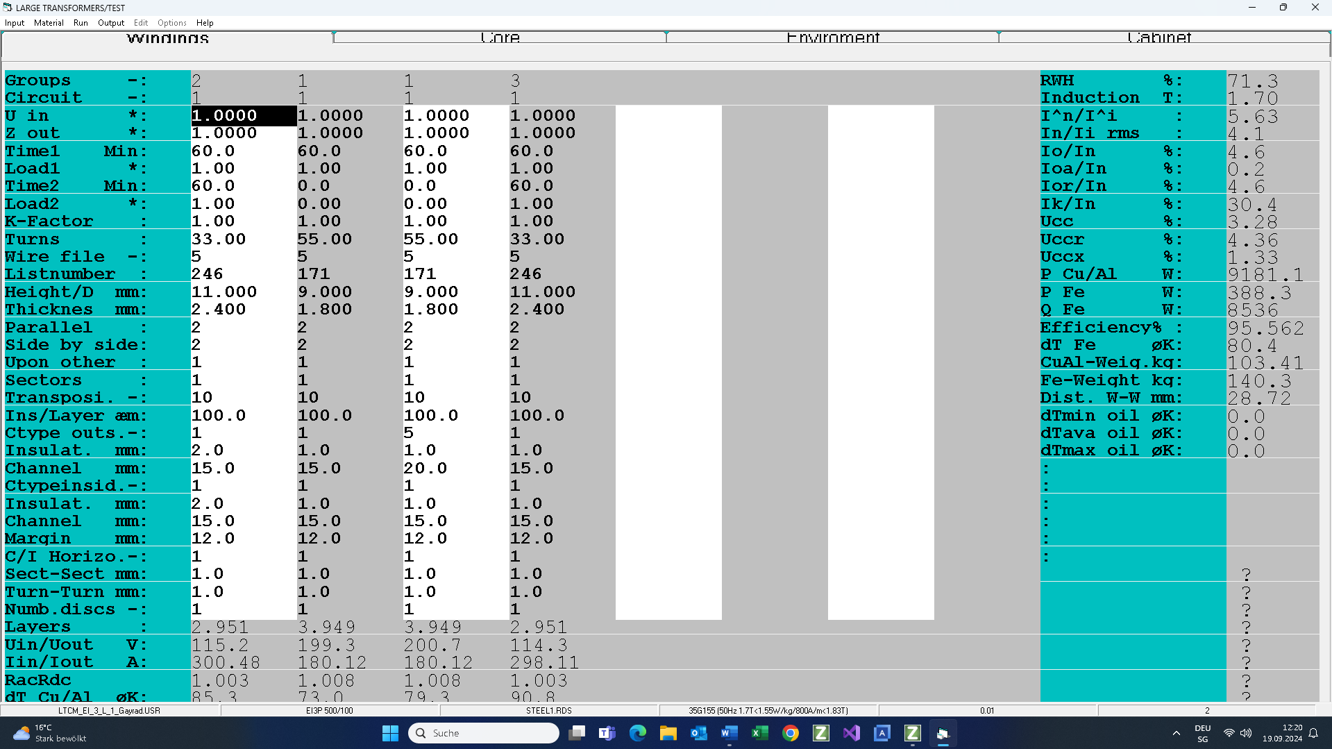
Task: Click status bar file LTCM_EI_3_L_1_Gayrad.USR
Action: tap(110, 710)
